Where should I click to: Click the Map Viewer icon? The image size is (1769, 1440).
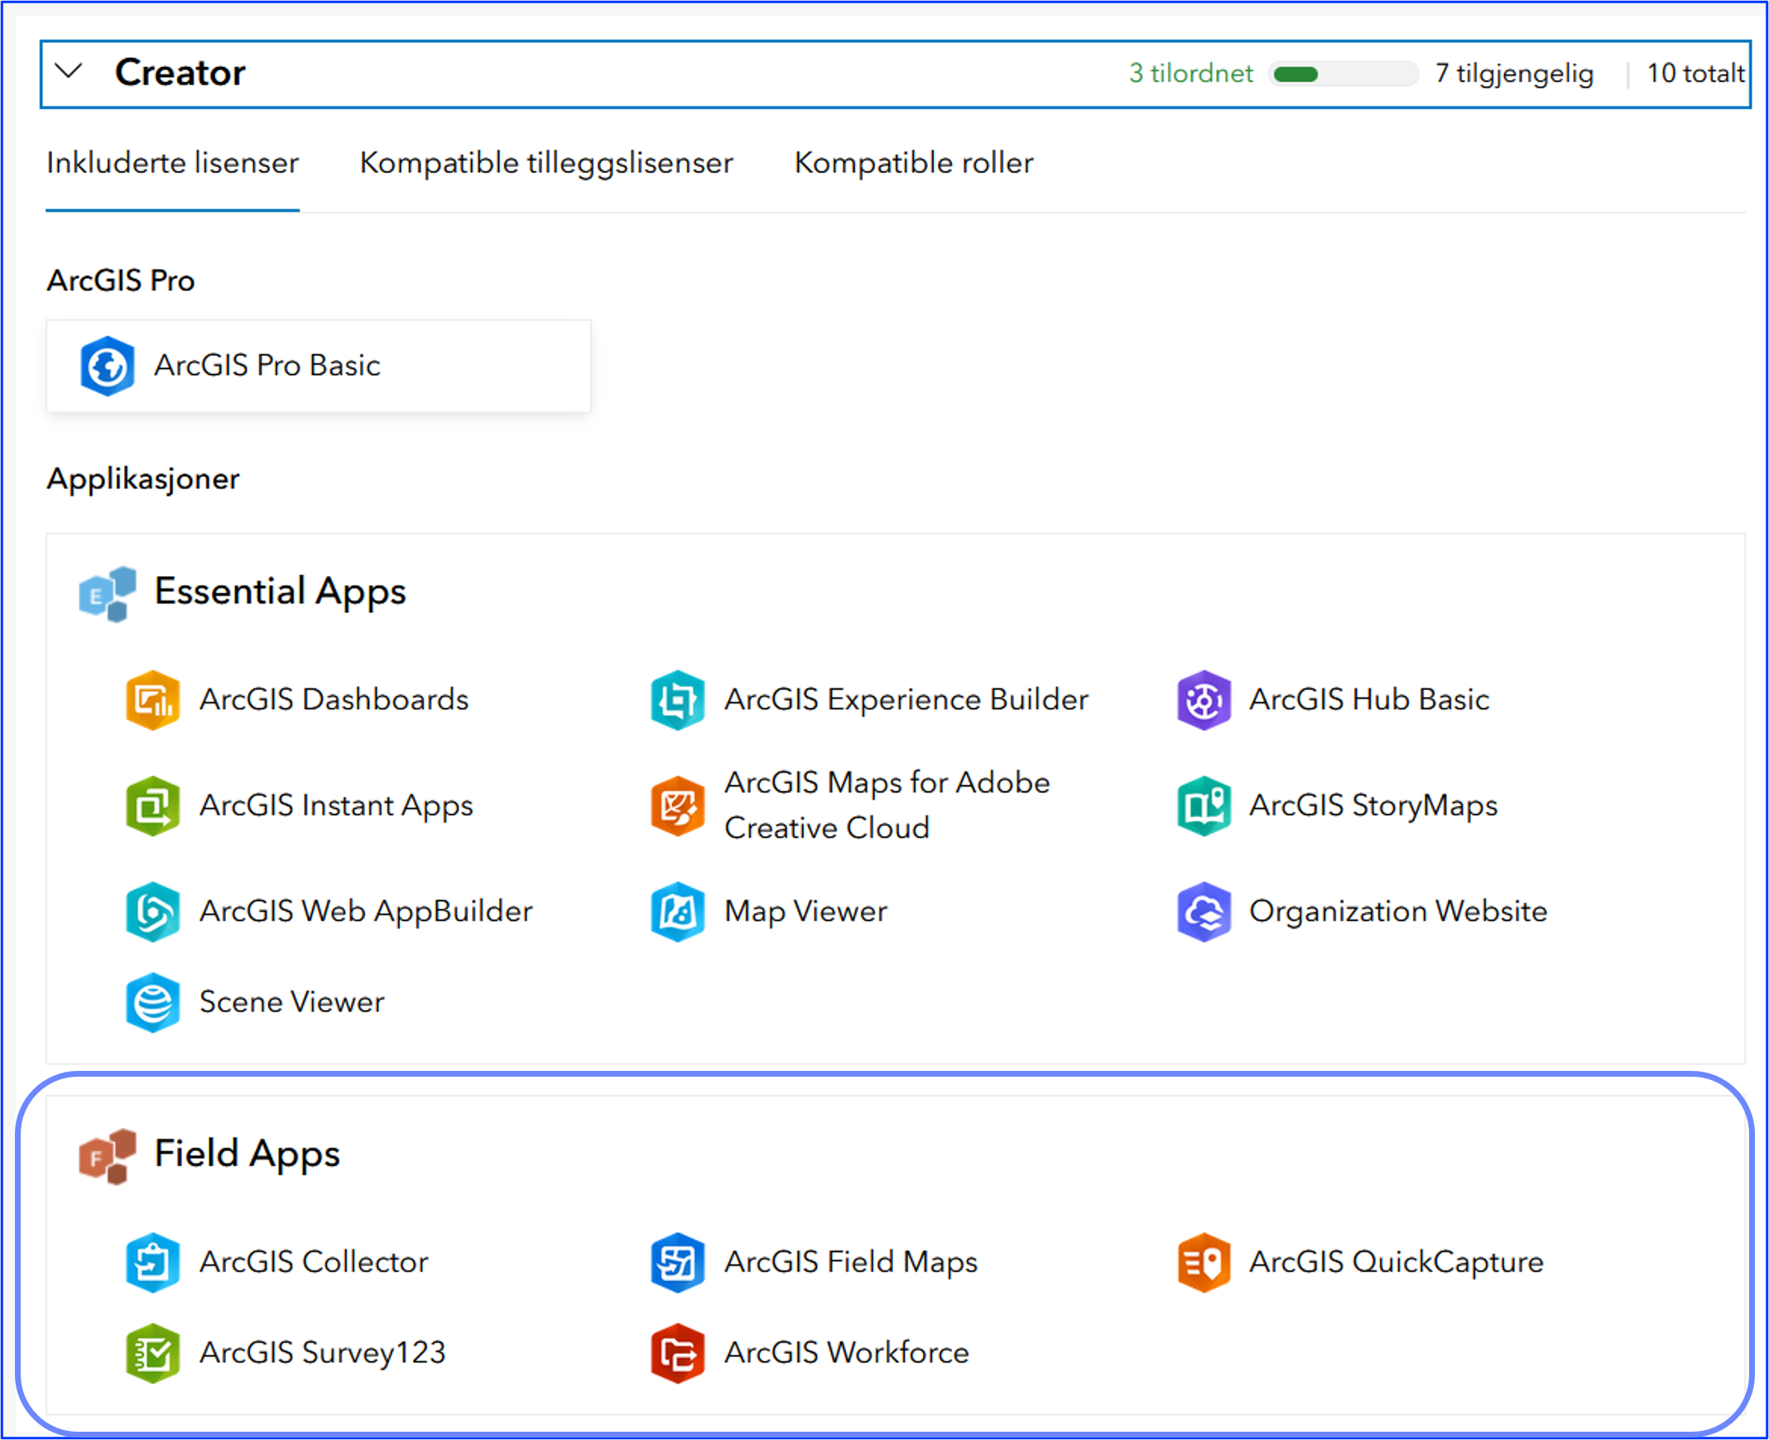click(x=678, y=912)
